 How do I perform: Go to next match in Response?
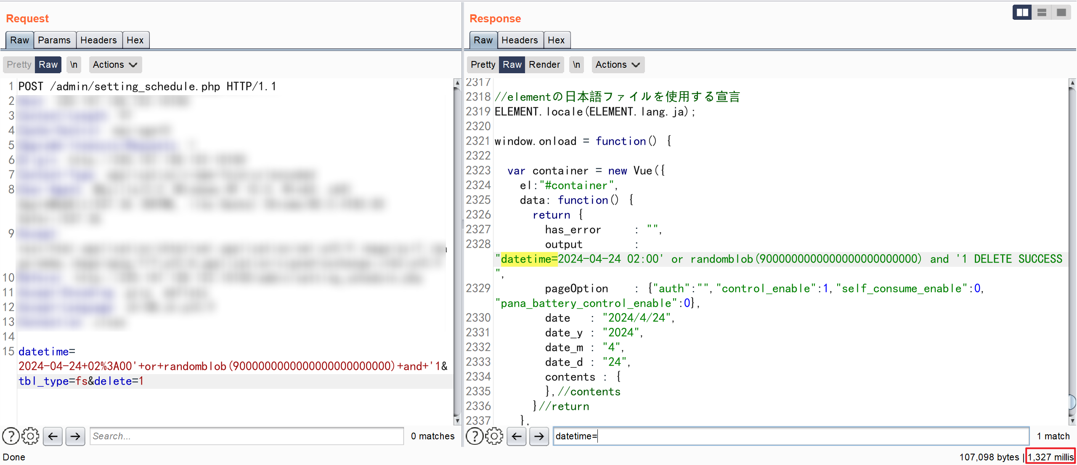(539, 436)
